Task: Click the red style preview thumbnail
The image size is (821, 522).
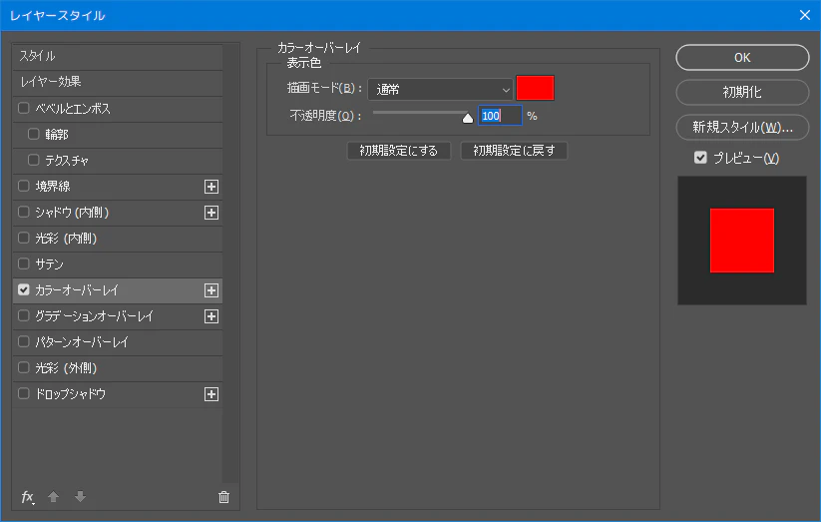Action: click(x=742, y=241)
